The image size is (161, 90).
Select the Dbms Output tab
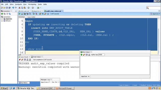86,52
